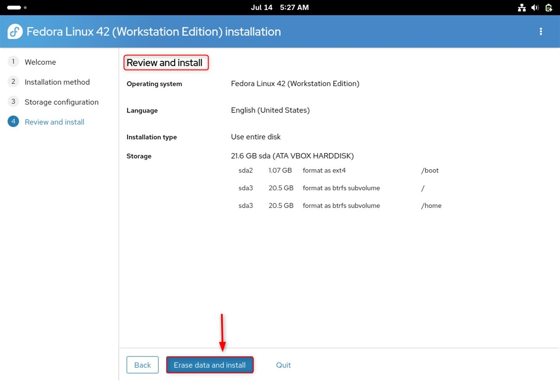Viewport: 560px width, 381px height.
Task: Click the /boot mount point
Action: tap(430, 170)
